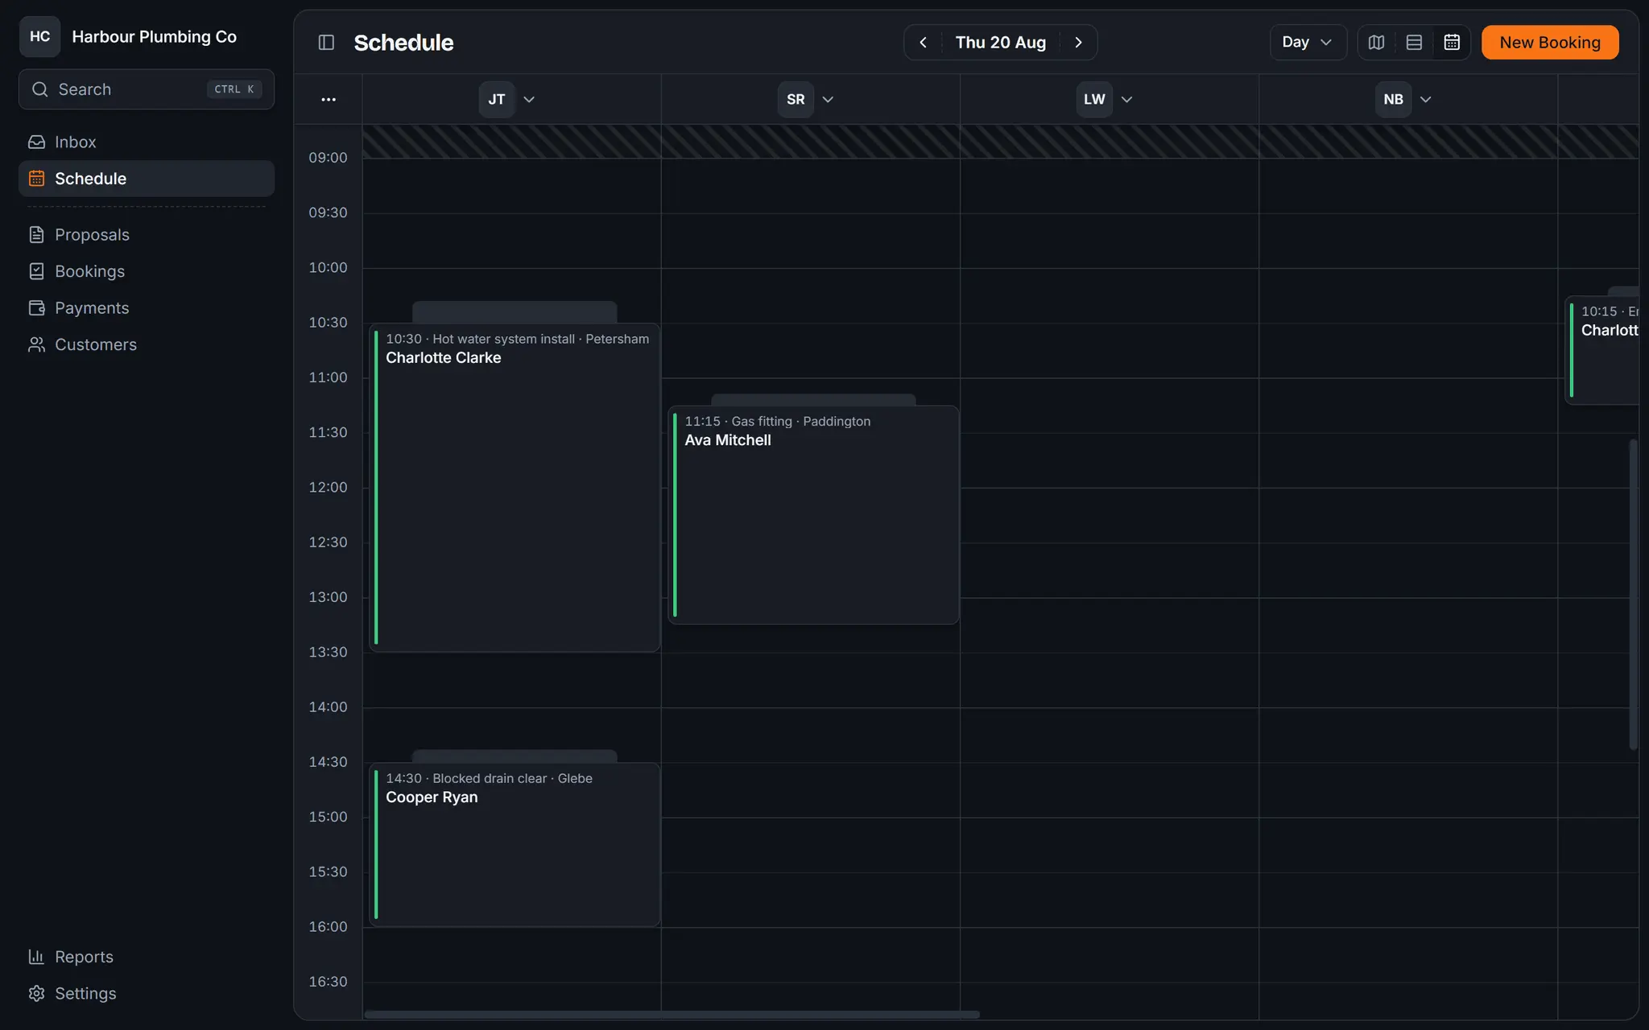This screenshot has width=1649, height=1030.
Task: Click the Search input field
Action: (147, 89)
